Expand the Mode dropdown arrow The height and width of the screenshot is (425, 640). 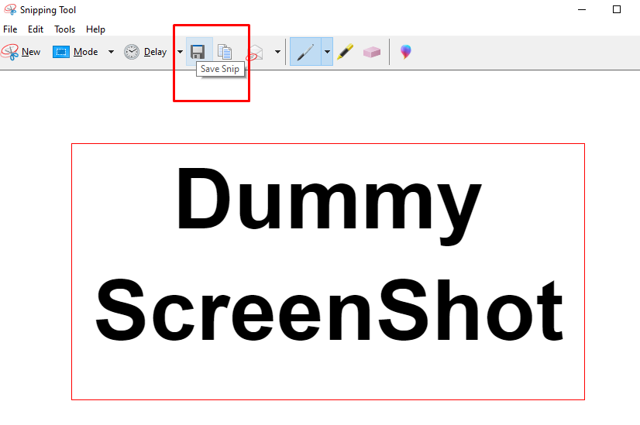click(111, 52)
